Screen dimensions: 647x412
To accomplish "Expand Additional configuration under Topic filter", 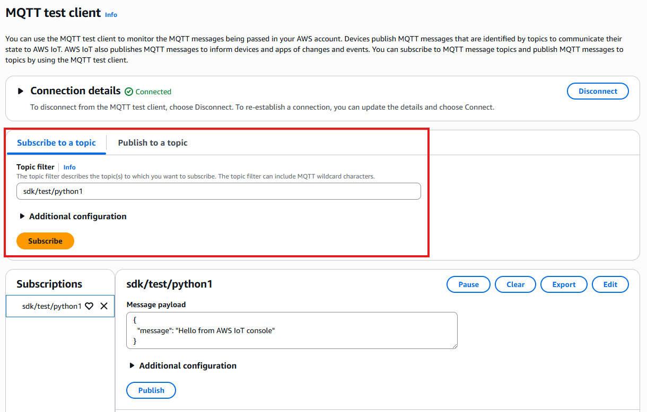I will (22, 216).
